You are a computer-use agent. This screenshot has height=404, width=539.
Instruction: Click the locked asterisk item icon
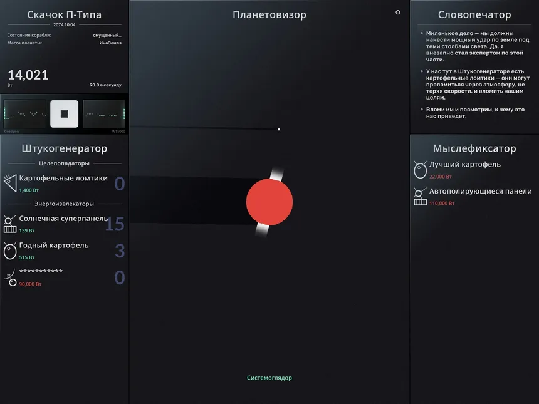tap(10, 277)
